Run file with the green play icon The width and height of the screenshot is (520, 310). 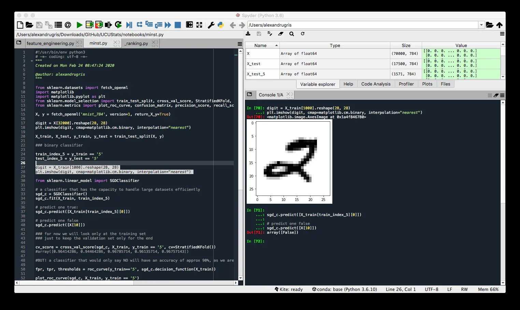[80, 25]
